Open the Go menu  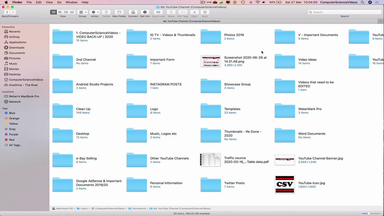click(x=59, y=2)
